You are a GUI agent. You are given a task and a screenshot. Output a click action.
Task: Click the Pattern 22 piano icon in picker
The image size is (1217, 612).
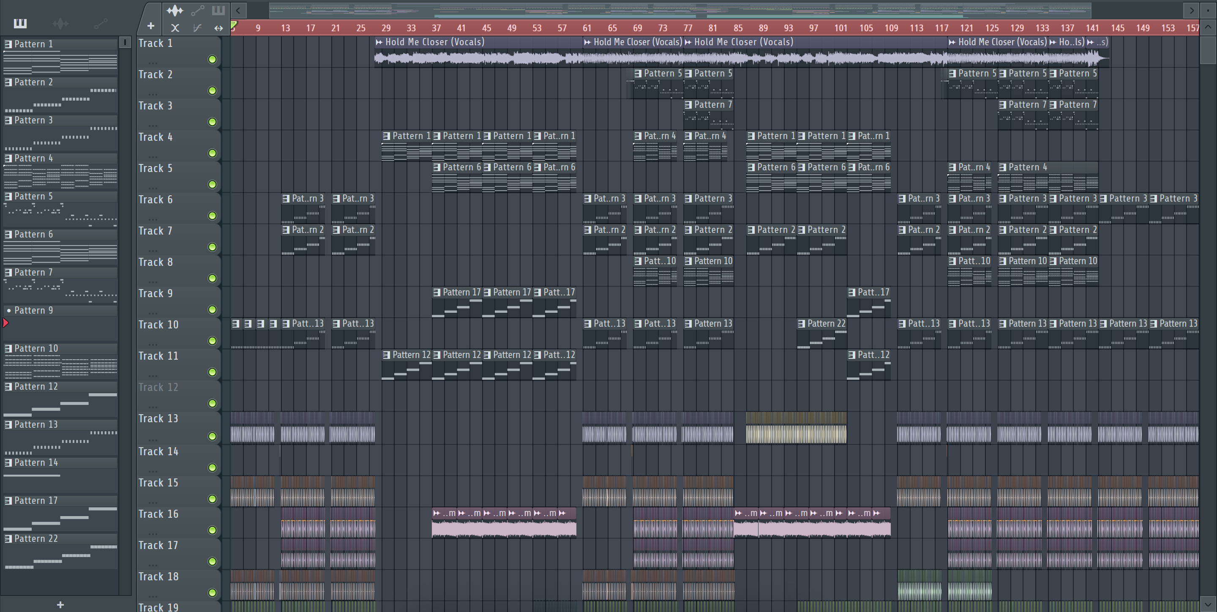click(8, 539)
